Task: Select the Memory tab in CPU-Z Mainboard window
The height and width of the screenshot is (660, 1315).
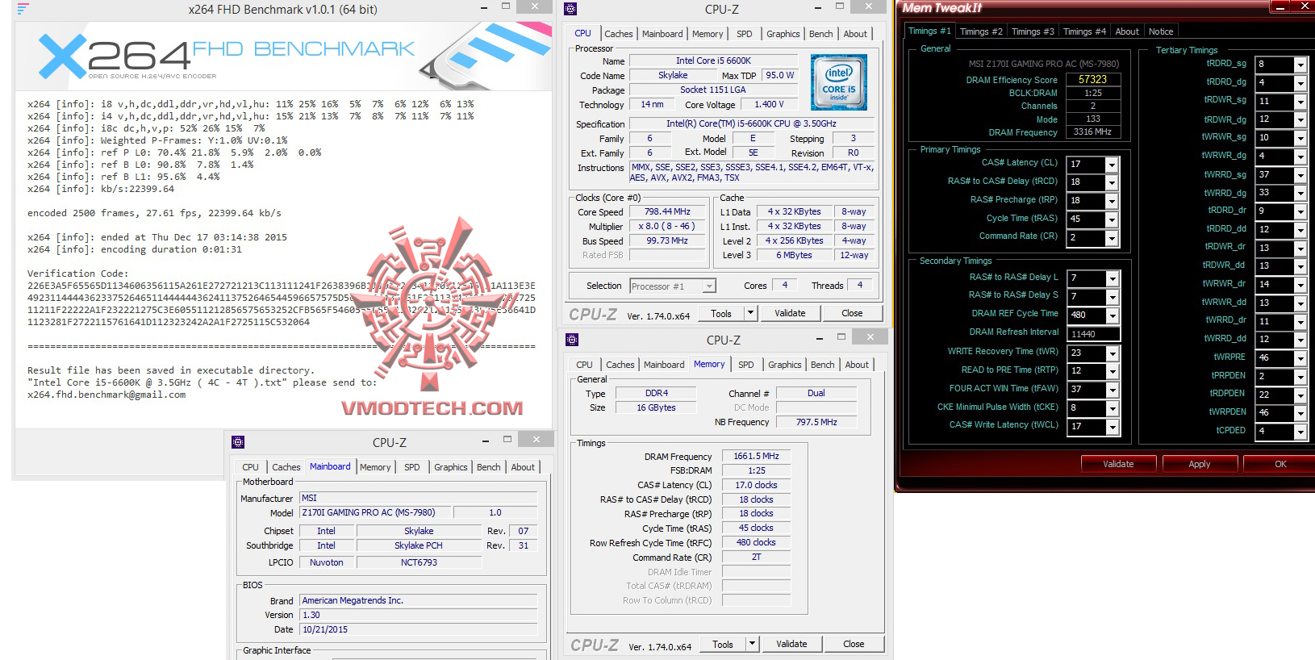Action: pos(375,467)
